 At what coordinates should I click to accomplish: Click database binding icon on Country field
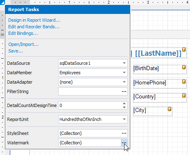[184, 96]
